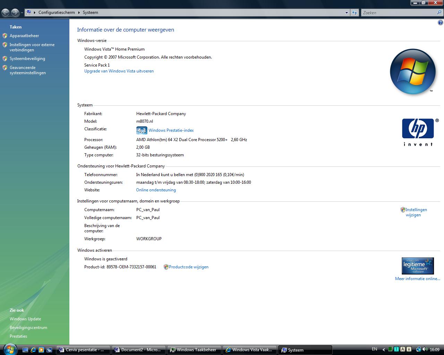Open the recent pages dropdown arrow
This screenshot has width=444, height=355.
(22, 13)
